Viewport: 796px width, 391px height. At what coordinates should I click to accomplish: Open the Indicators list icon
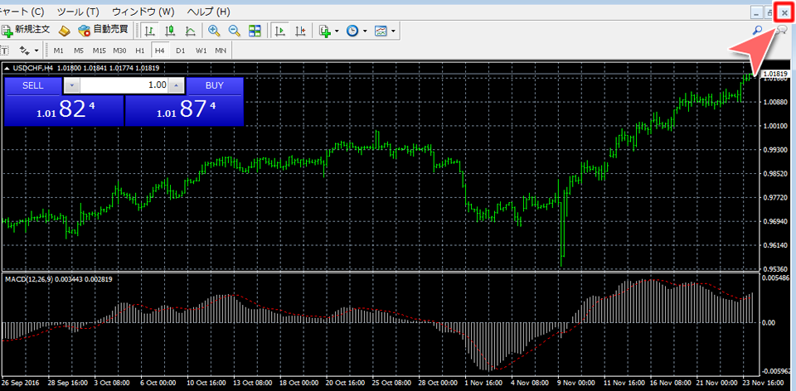tap(325, 31)
